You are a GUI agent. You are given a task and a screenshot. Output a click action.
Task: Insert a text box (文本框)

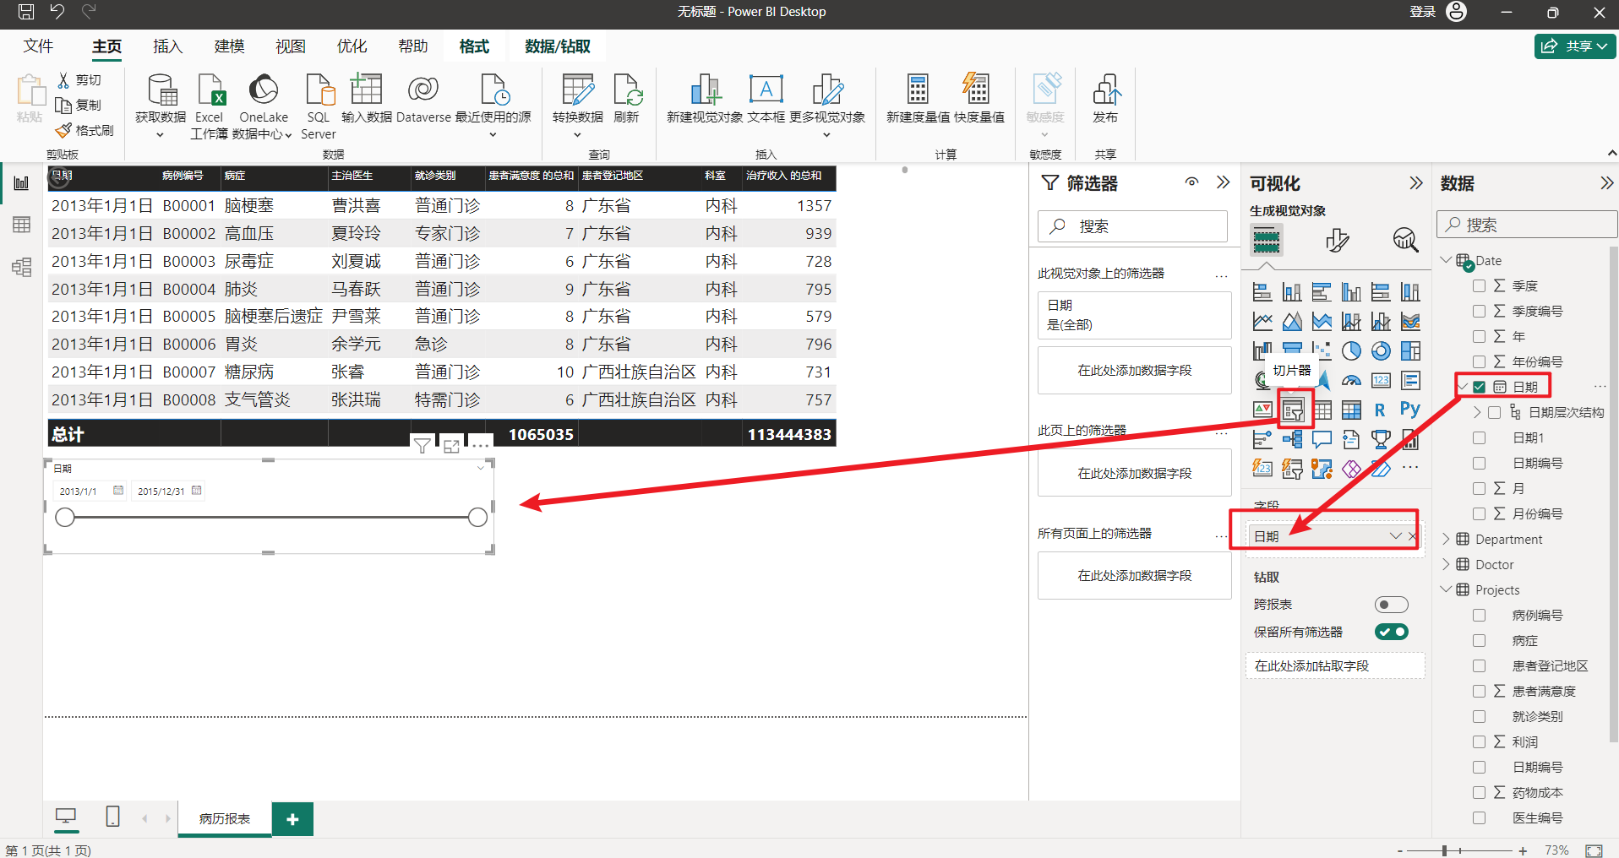click(x=766, y=99)
